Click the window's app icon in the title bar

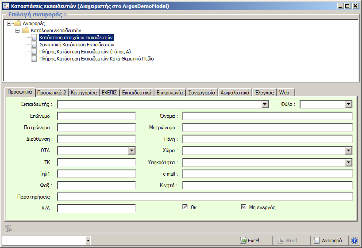point(6,6)
